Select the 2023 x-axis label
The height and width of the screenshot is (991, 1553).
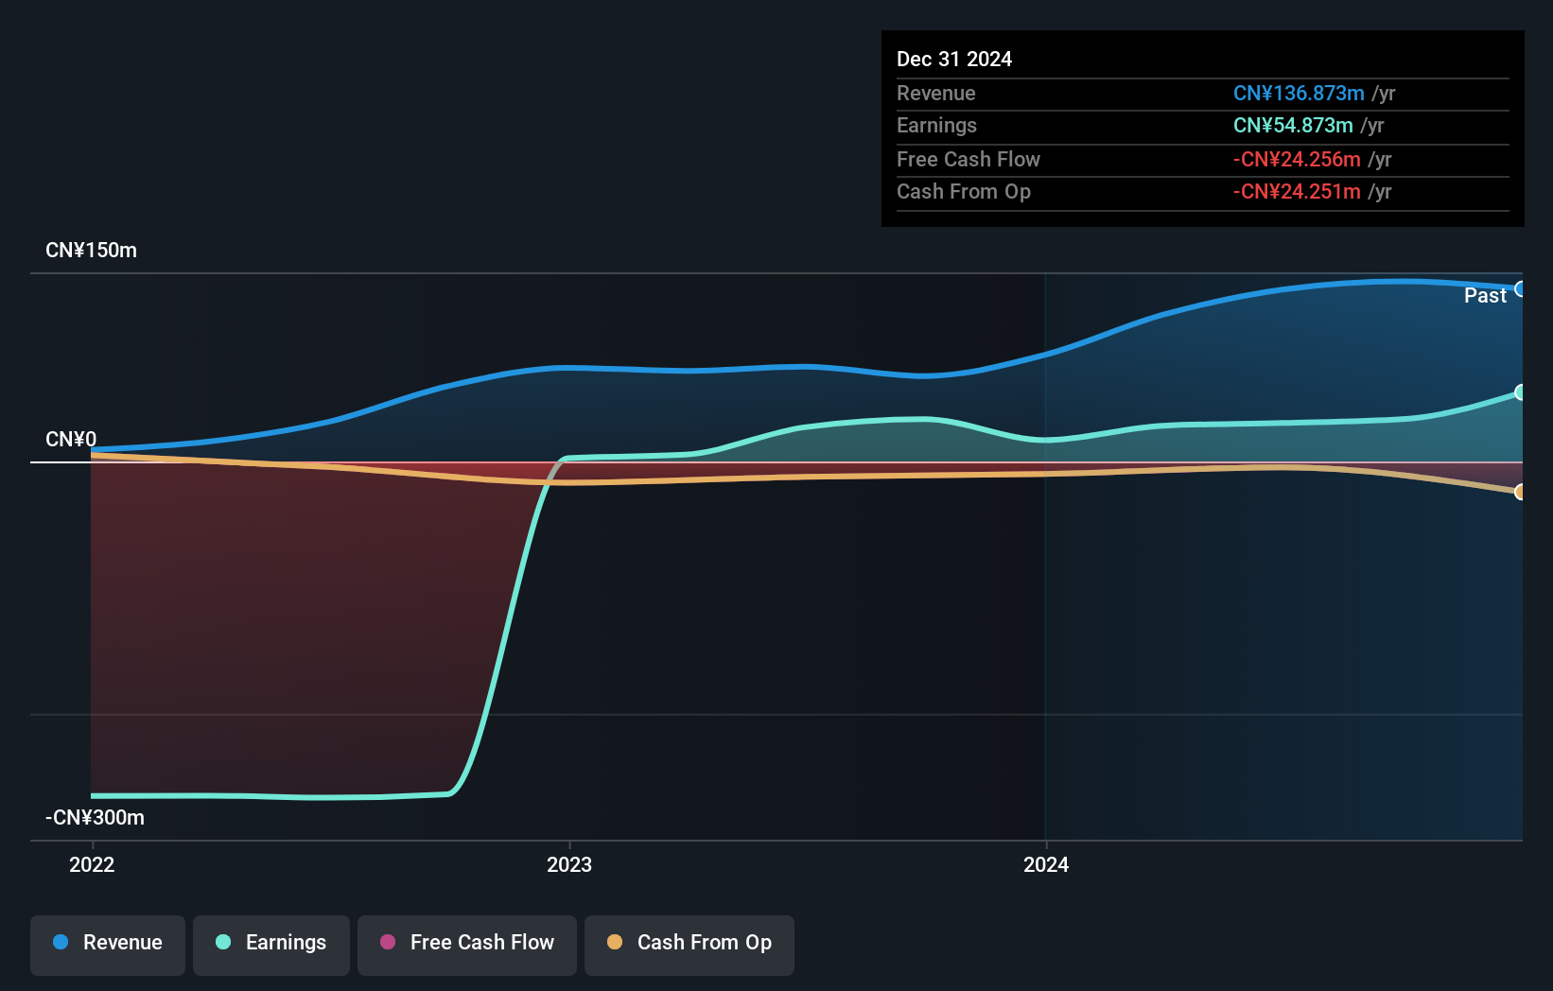coord(569,864)
